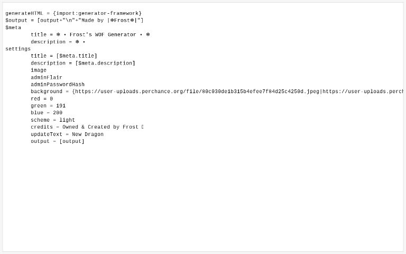Viewport: 406px width, 254px height.
Task: Click the generateHTML import line
Action: [x=73, y=13]
